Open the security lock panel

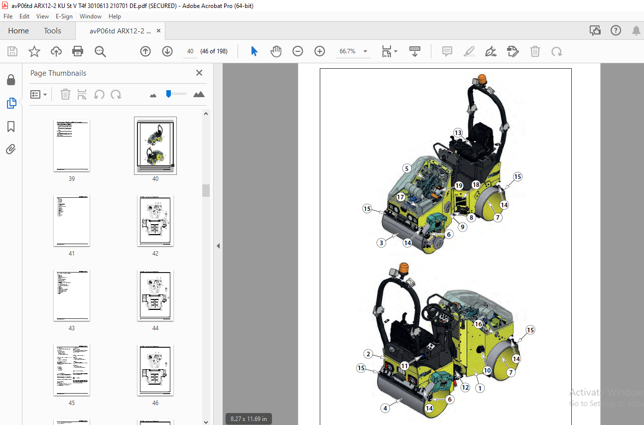tap(11, 80)
